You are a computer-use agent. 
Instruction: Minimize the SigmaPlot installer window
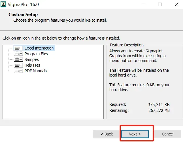pyautogui.click(x=143, y=4)
